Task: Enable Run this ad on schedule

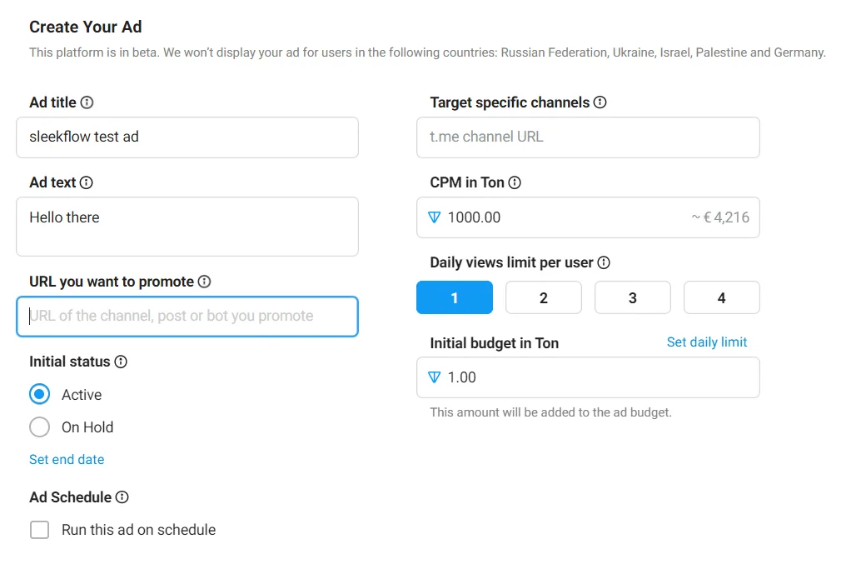Action: 38,529
